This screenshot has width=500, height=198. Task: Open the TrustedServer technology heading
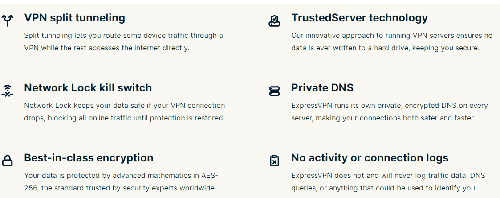[359, 18]
